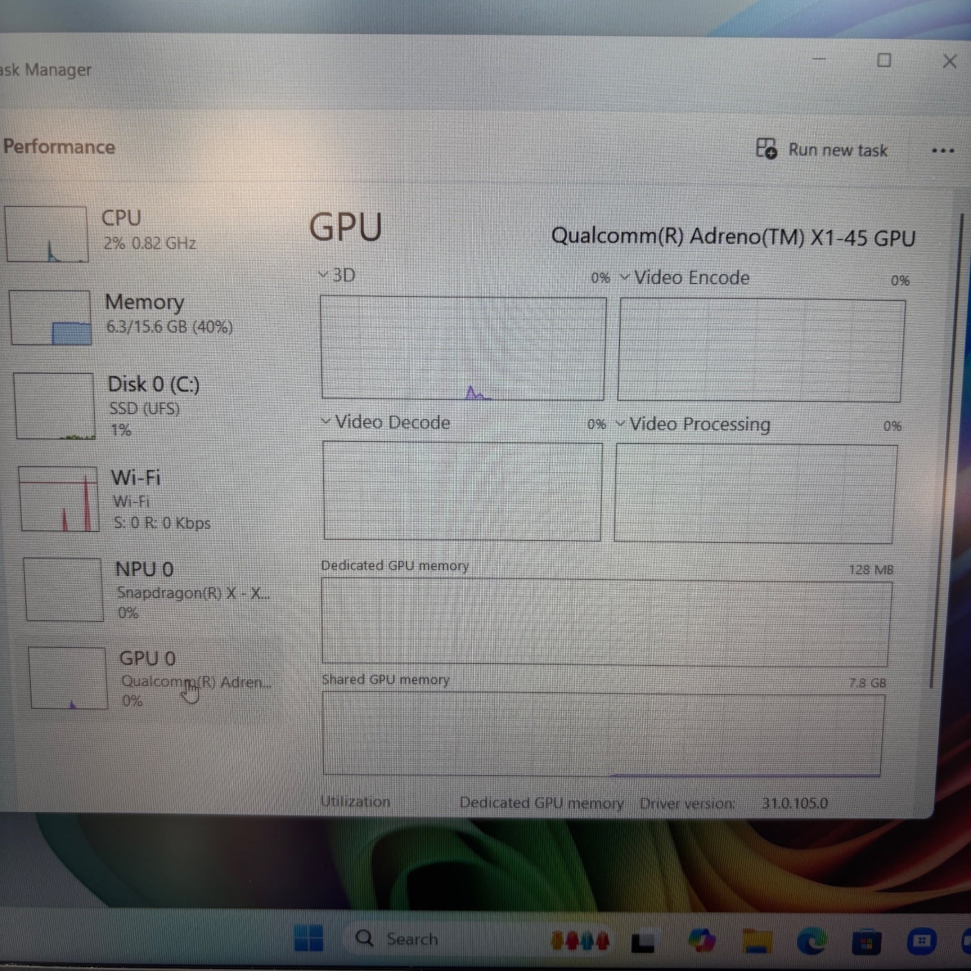This screenshot has height=971, width=971.
Task: Click the Run new task label
Action: pos(837,150)
